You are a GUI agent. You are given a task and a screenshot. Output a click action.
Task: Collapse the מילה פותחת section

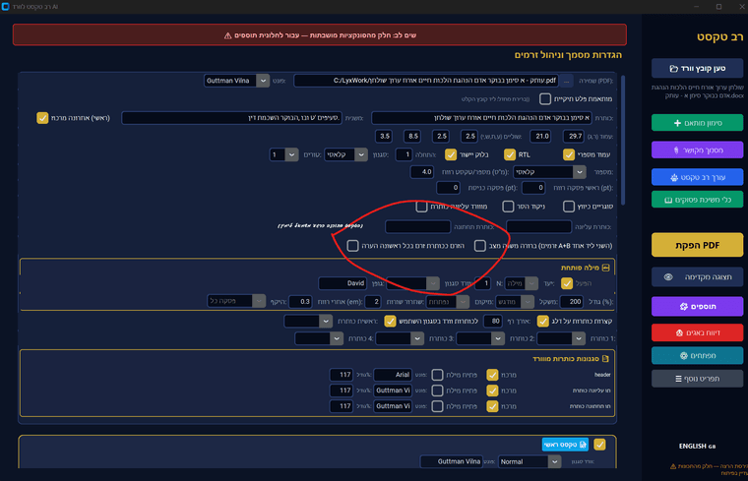[x=606, y=267]
